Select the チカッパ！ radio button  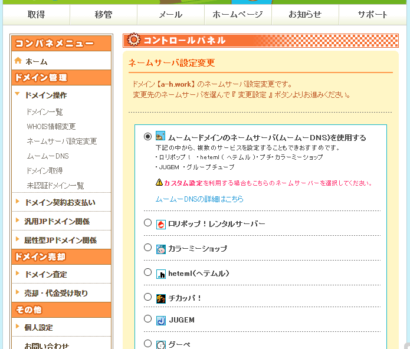coord(147,297)
